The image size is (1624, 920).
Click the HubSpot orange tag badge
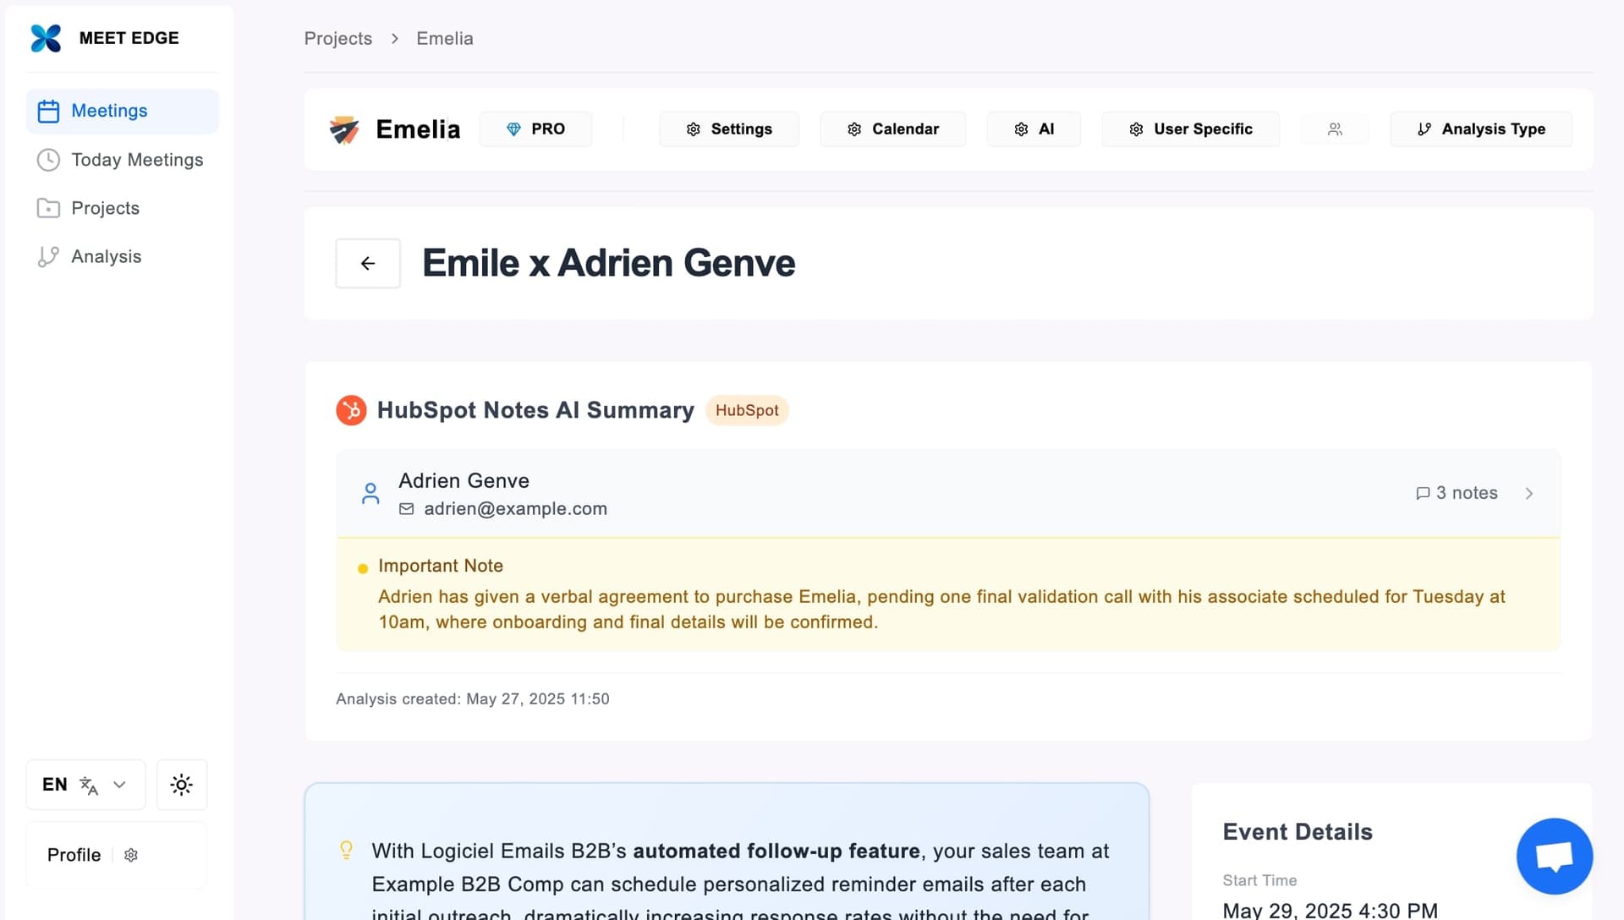pos(747,410)
